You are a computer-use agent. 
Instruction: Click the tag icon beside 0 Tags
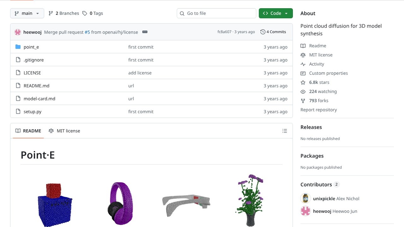click(x=85, y=13)
